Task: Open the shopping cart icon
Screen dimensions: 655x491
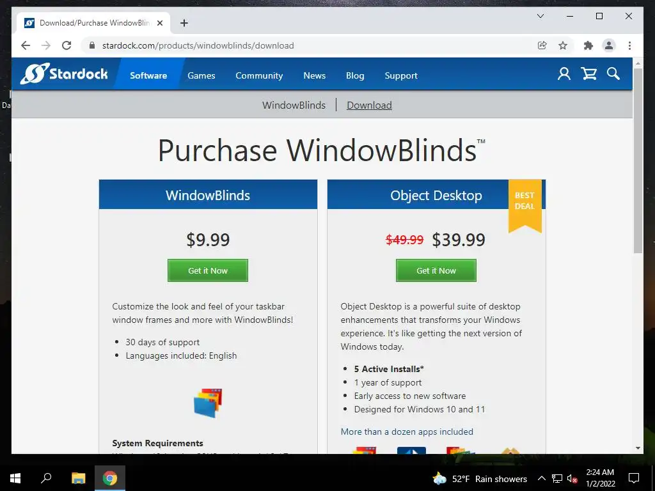Action: (x=588, y=74)
